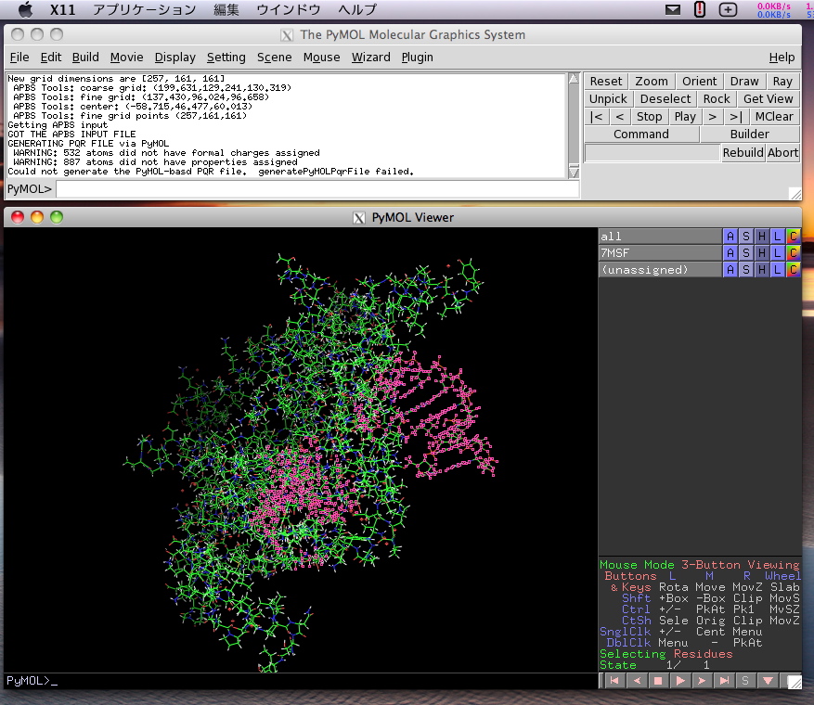Focus the PyMOL> command input field
Image resolution: width=814 pixels, height=705 pixels.
pos(317,189)
